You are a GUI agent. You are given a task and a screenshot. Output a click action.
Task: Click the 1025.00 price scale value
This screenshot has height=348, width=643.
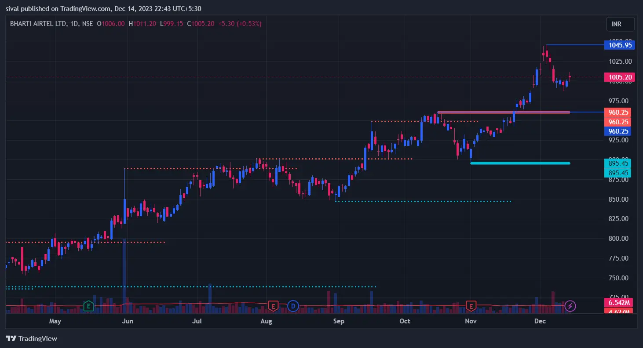click(x=621, y=61)
